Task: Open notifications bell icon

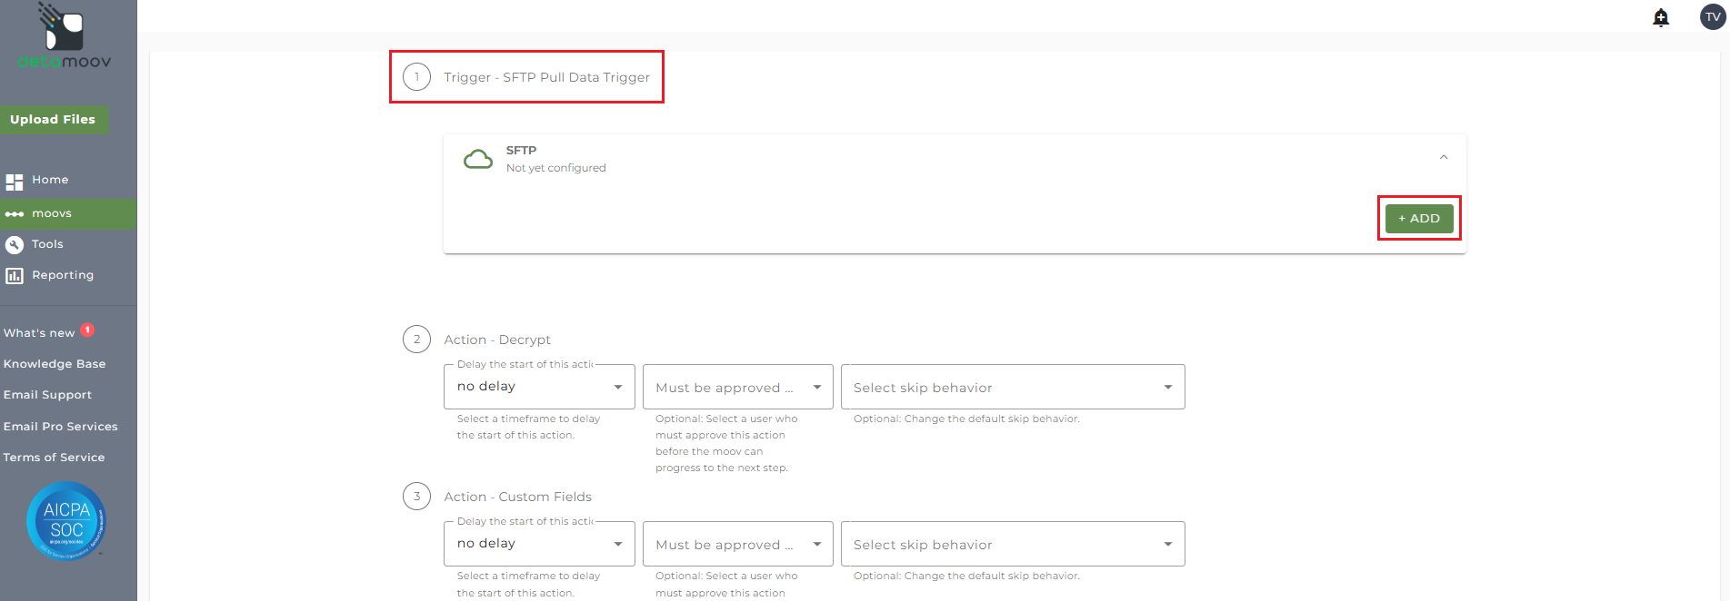Action: (x=1661, y=18)
